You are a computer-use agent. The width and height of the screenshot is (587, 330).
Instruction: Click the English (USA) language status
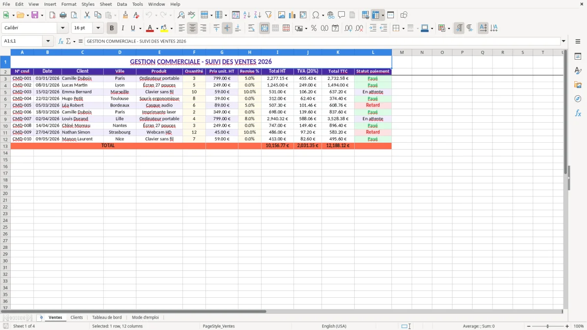coord(334,326)
